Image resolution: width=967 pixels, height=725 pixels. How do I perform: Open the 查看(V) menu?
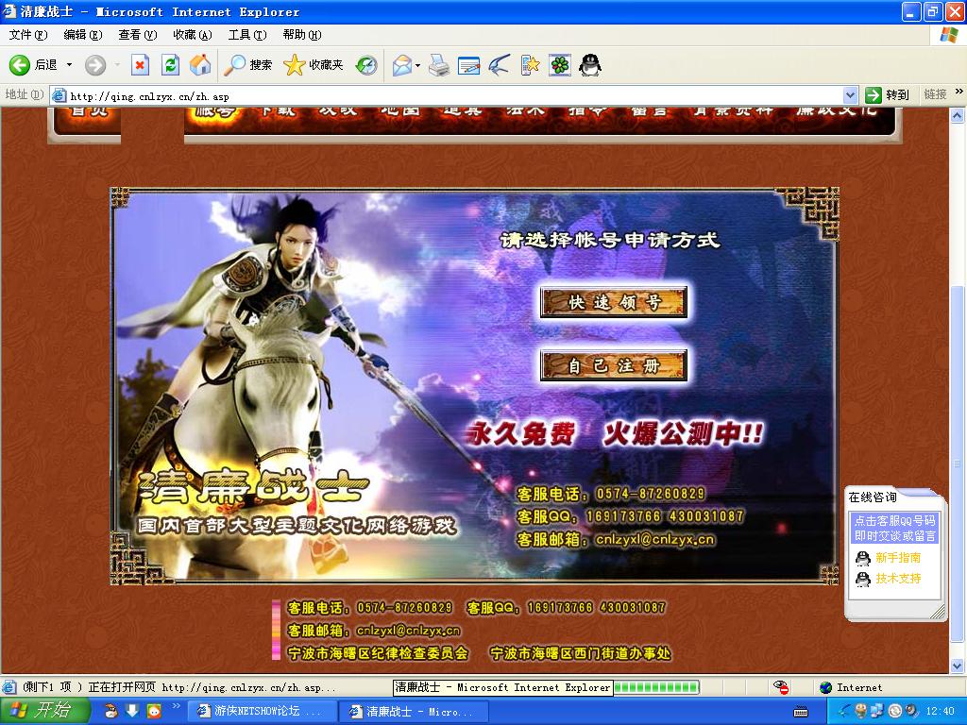pos(138,35)
